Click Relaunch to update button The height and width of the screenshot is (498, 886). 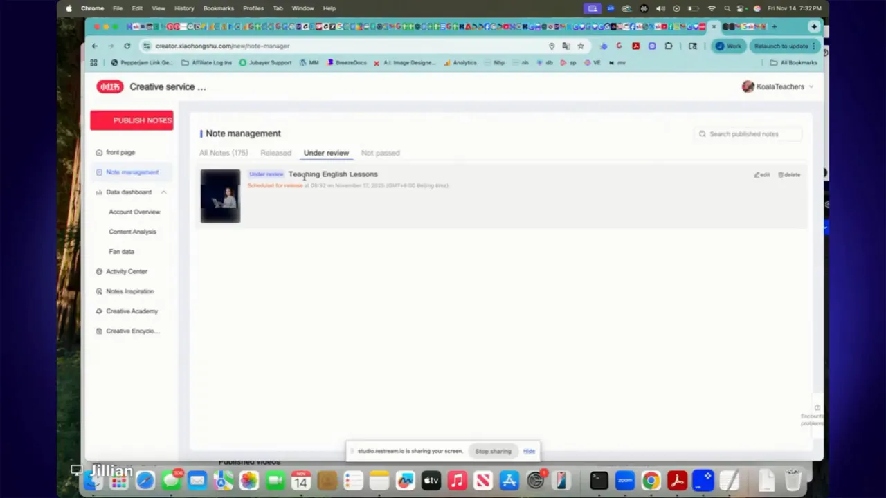784,46
